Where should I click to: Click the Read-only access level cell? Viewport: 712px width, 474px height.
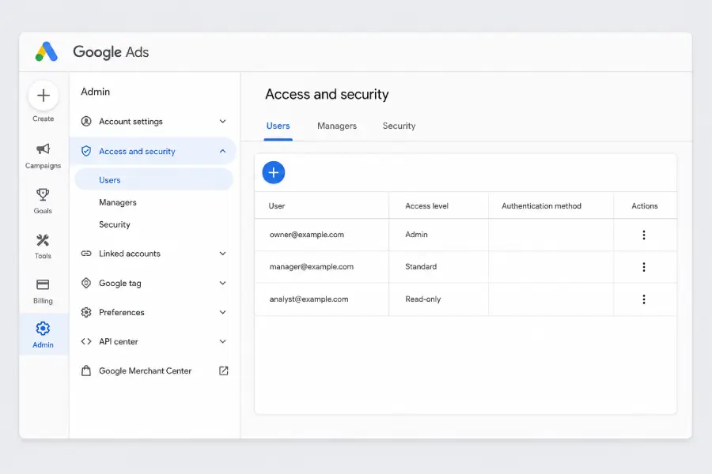[x=438, y=299]
